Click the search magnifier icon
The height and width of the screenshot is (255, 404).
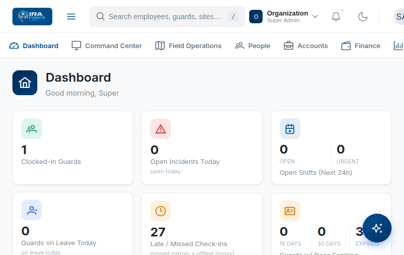[x=100, y=17]
